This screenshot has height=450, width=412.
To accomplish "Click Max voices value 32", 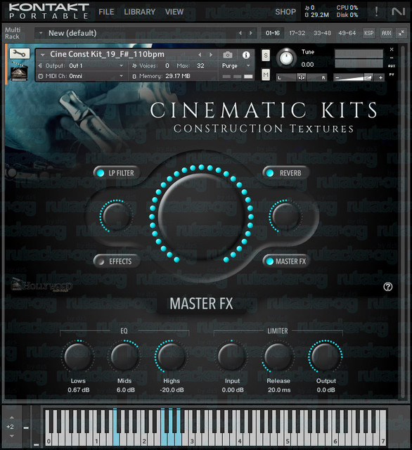I will [x=200, y=65].
